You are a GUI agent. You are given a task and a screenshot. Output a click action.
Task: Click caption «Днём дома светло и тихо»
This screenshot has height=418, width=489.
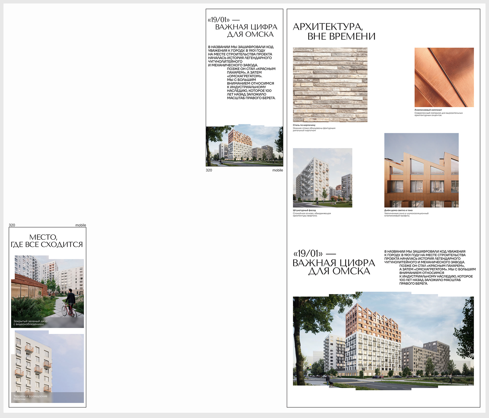click(398, 210)
